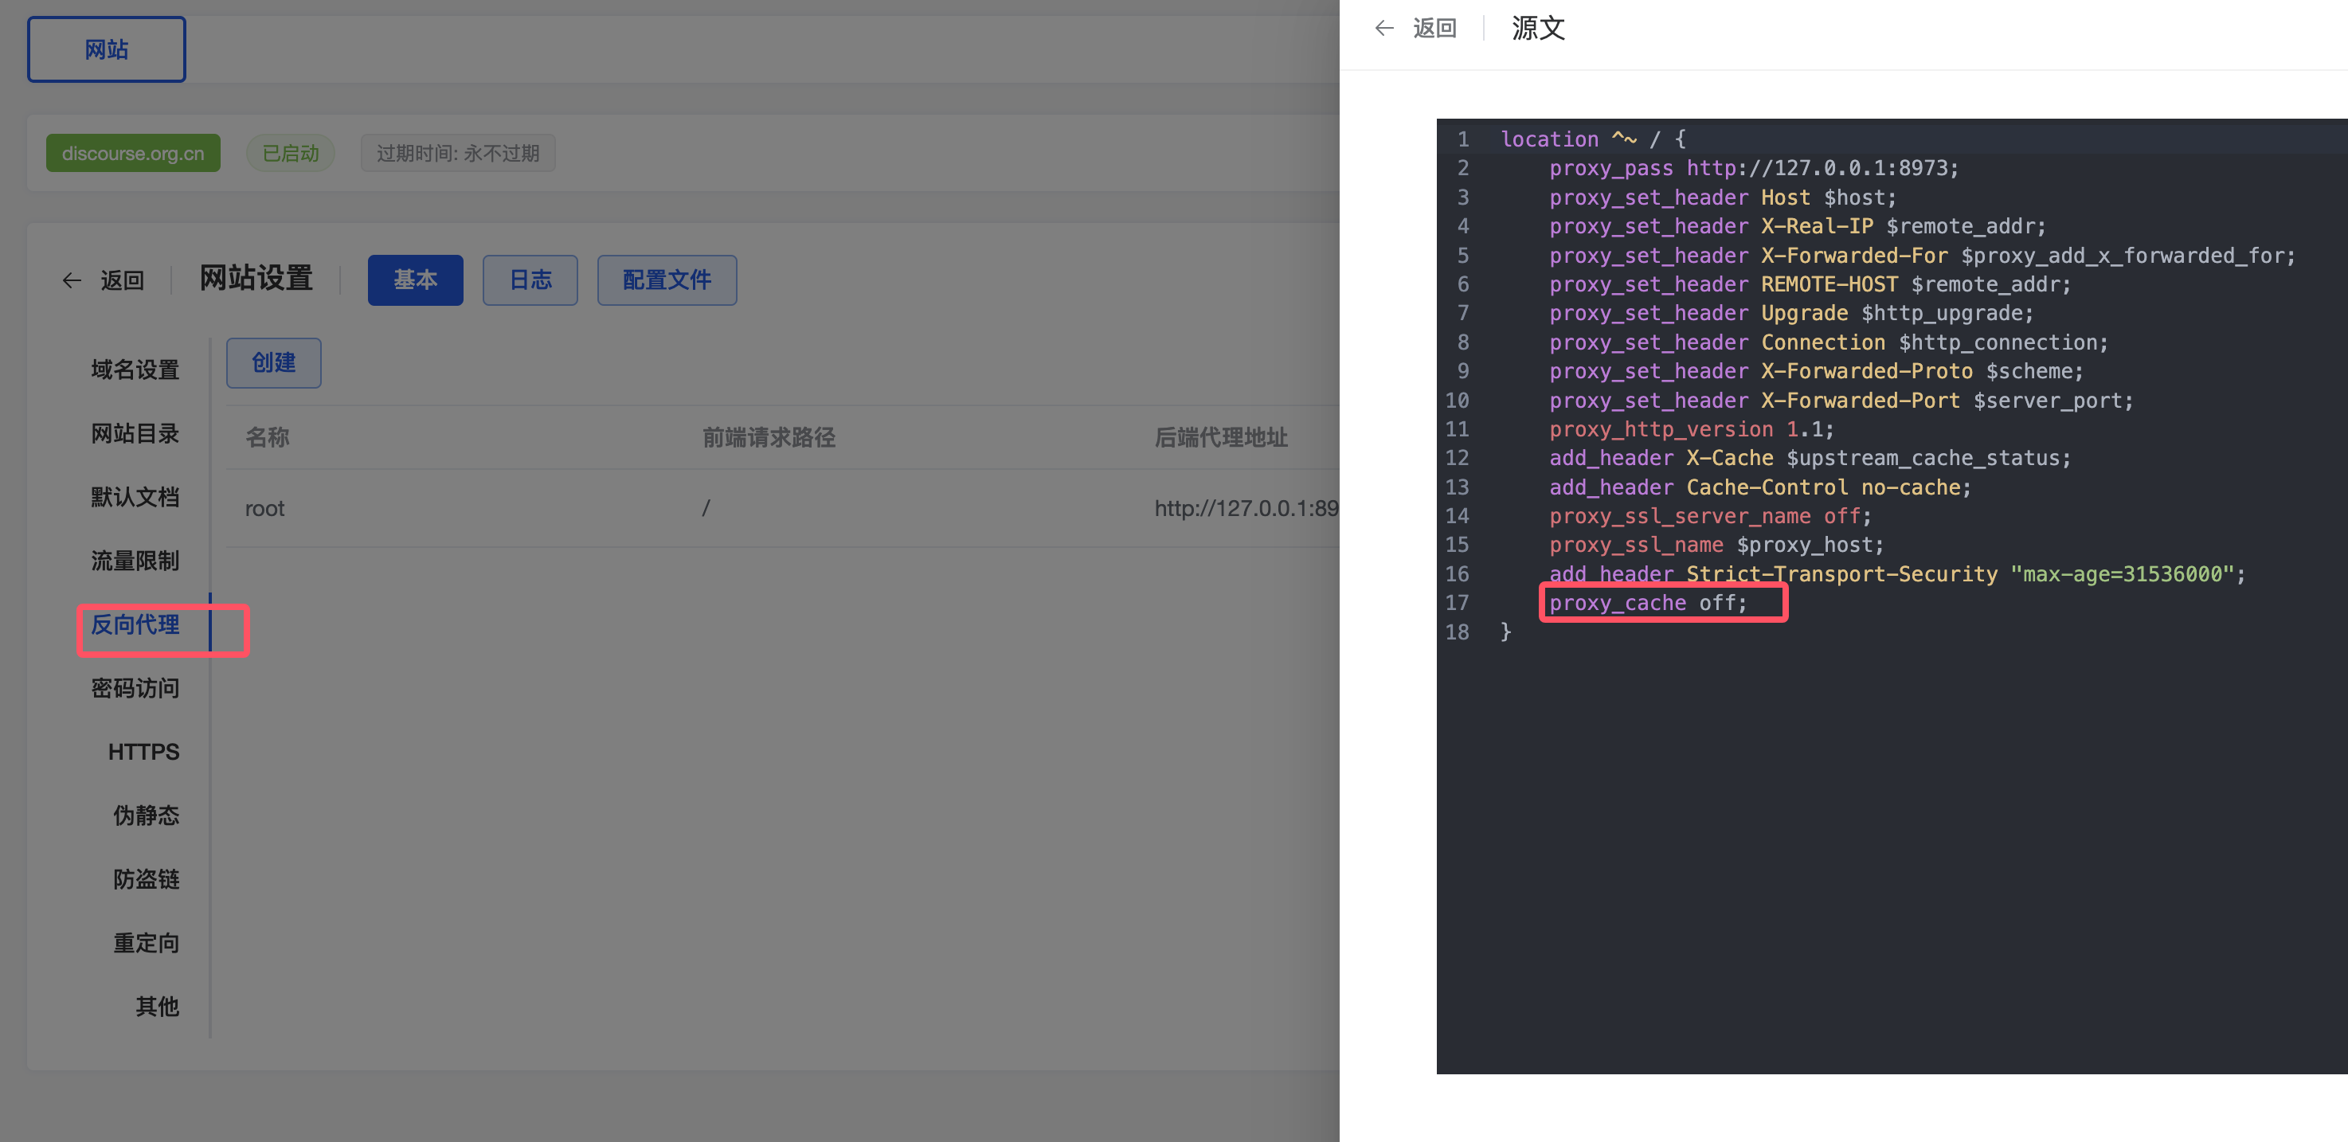Open 流量限制 settings section
Viewport: 2348px width, 1142px height.
click(x=135, y=561)
